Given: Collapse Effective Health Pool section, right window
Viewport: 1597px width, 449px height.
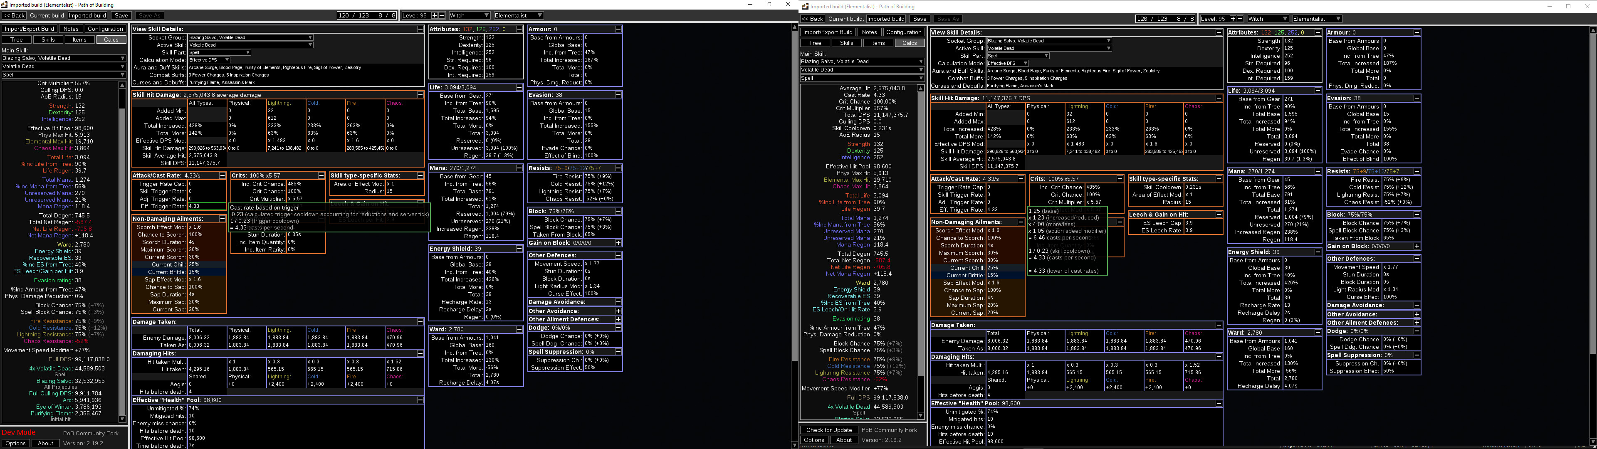Looking at the screenshot, I should coord(1218,403).
